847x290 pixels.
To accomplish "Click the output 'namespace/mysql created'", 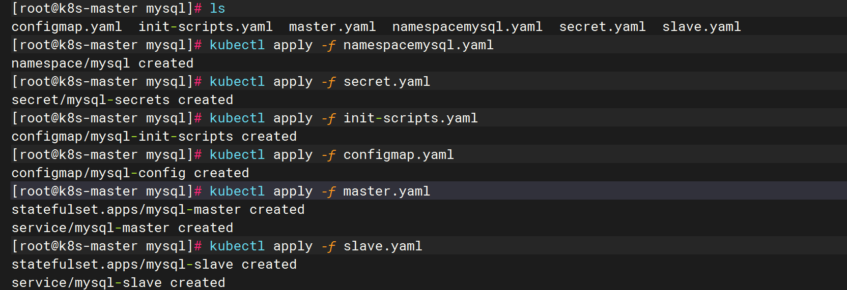I will (102, 63).
